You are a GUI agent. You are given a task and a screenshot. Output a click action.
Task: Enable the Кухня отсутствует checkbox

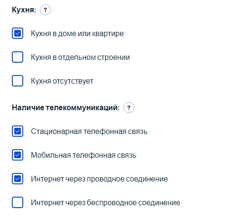coord(18,81)
